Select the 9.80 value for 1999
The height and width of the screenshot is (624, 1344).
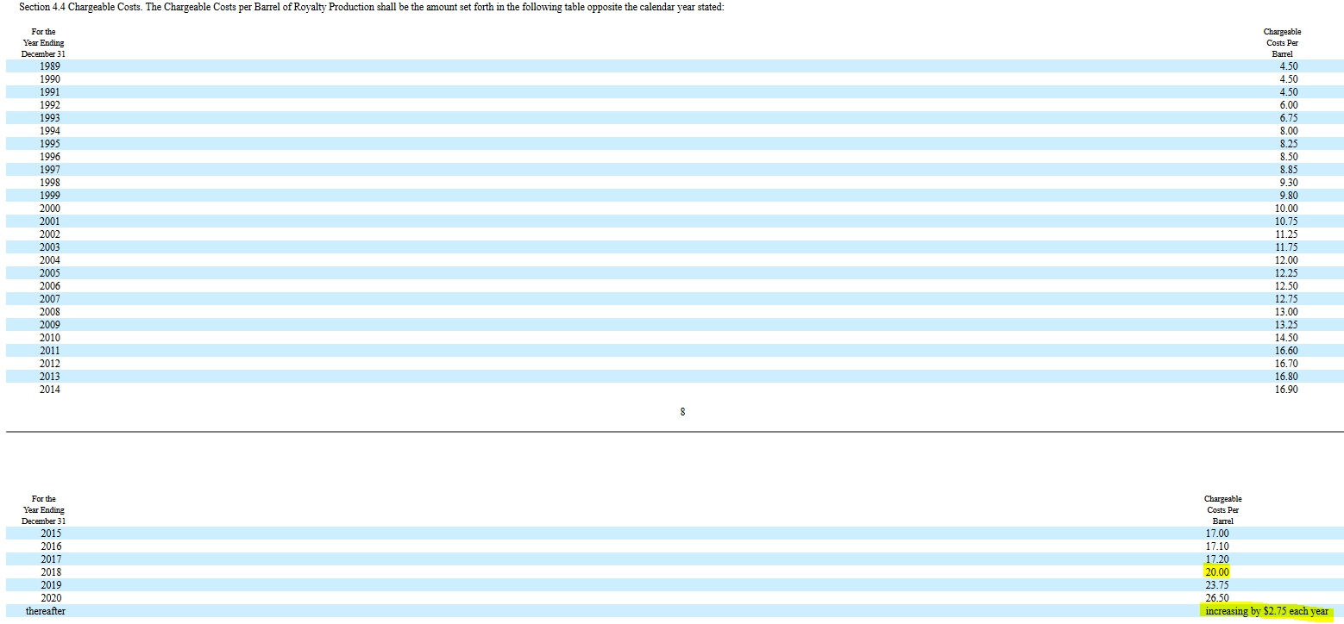click(x=1289, y=195)
